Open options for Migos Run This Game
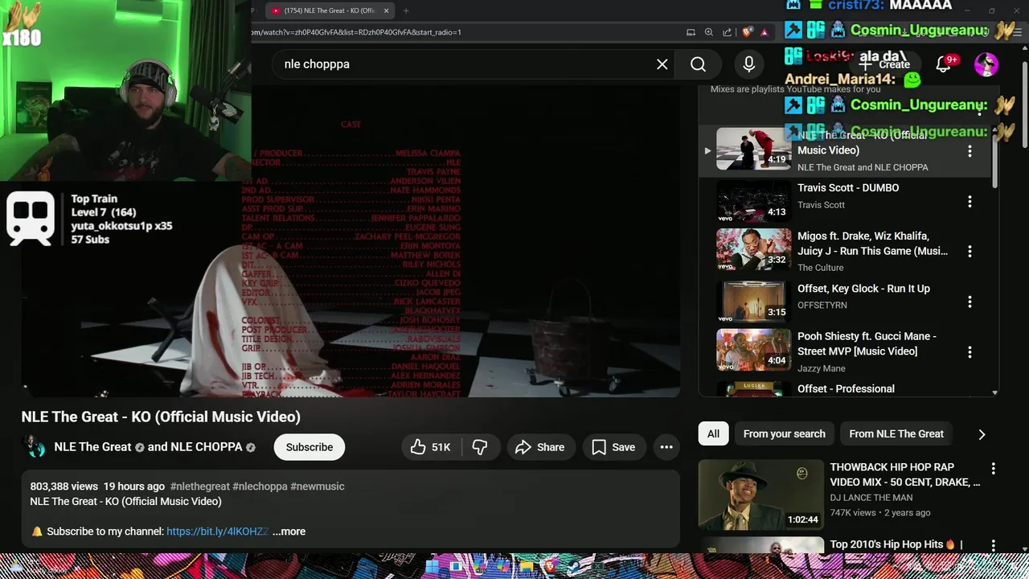This screenshot has height=579, width=1029. point(970,251)
